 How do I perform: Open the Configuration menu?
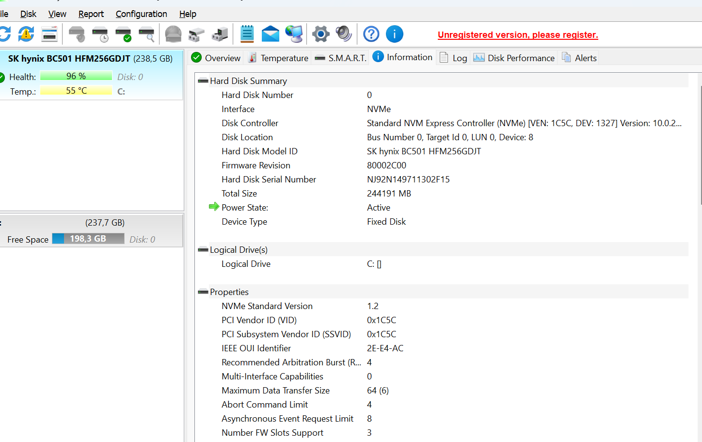(141, 14)
